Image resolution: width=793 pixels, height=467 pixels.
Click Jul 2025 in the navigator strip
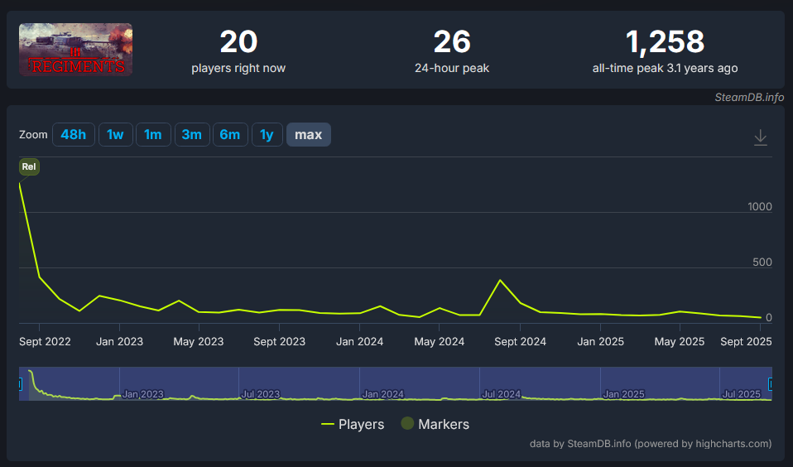(742, 394)
